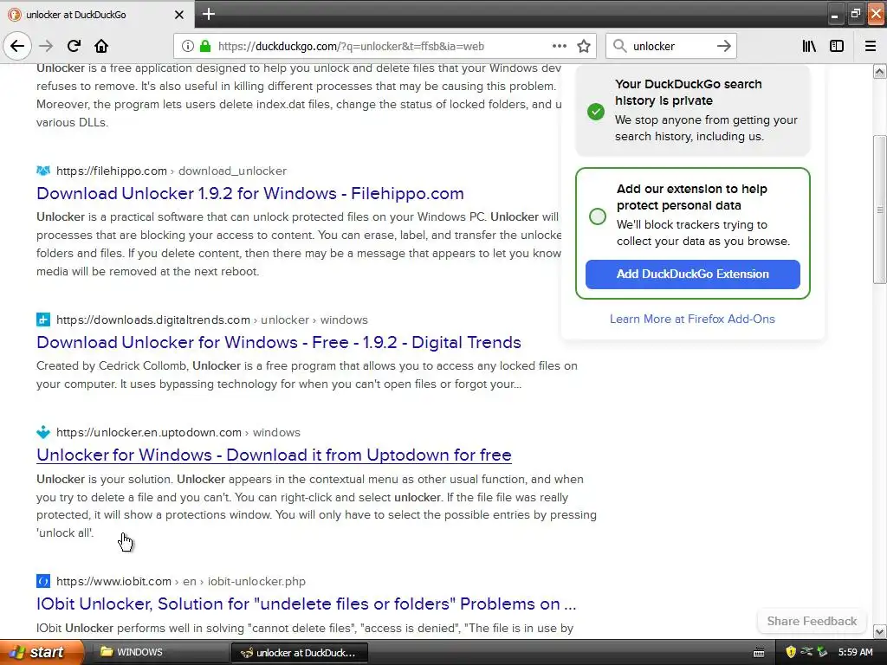Click the green padlock security icon
The image size is (887, 665).
pyautogui.click(x=205, y=46)
